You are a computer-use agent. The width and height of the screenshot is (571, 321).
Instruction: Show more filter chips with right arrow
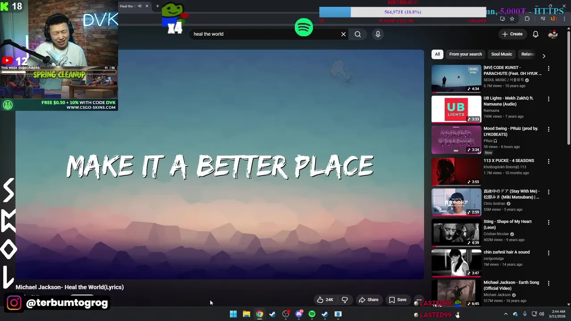point(543,56)
